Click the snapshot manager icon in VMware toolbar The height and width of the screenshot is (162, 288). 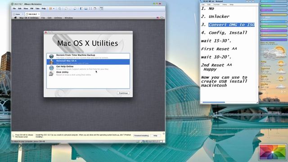point(75,9)
